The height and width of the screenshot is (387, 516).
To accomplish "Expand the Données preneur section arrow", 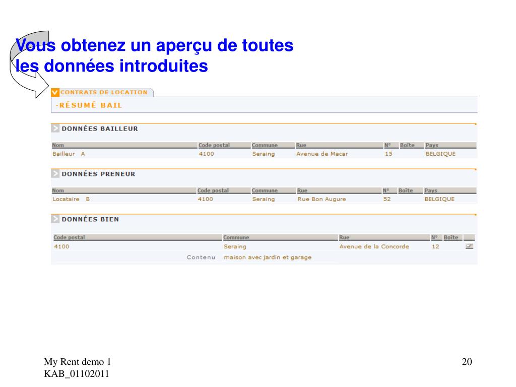I will 55,173.
